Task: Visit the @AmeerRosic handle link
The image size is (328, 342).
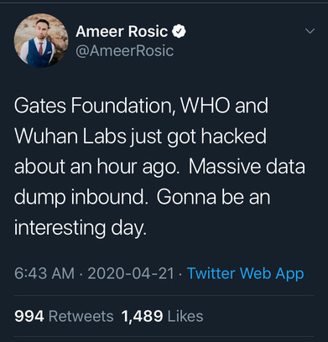Action: pyautogui.click(x=124, y=50)
